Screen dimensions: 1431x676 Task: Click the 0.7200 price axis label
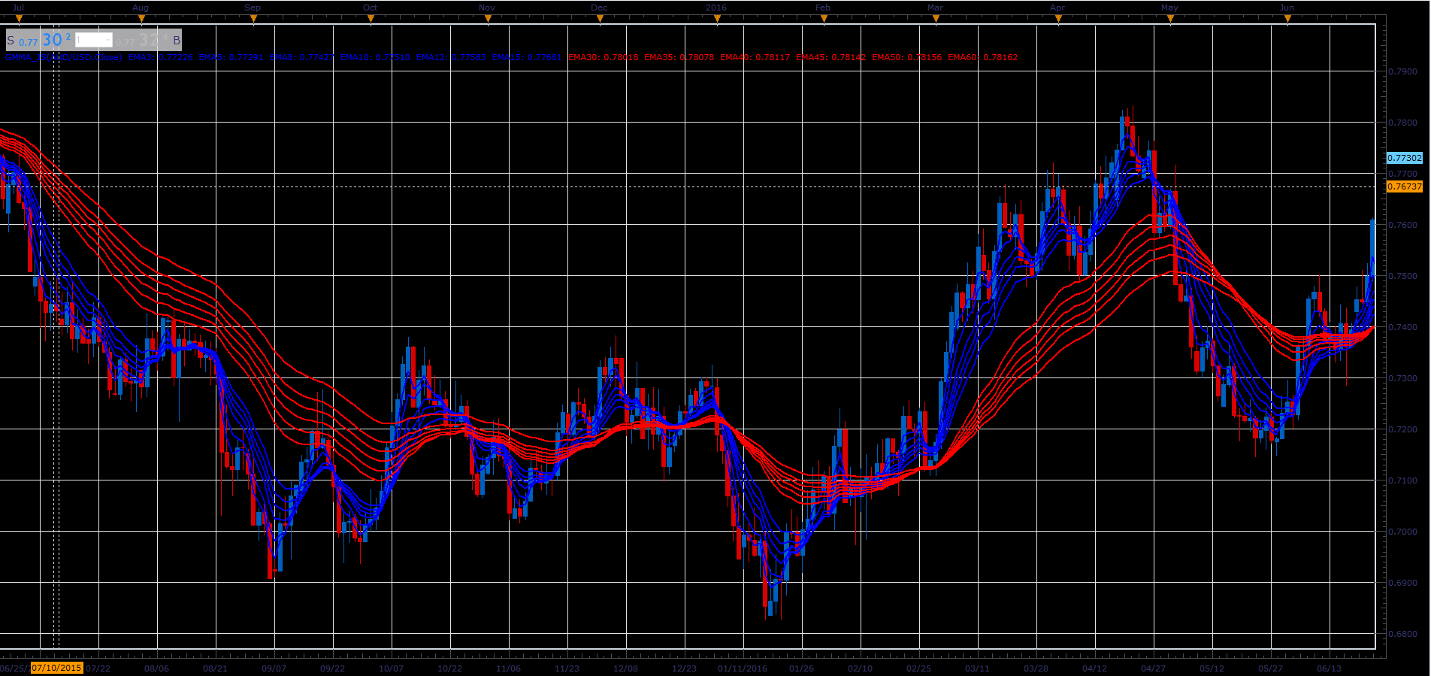click(x=1402, y=429)
